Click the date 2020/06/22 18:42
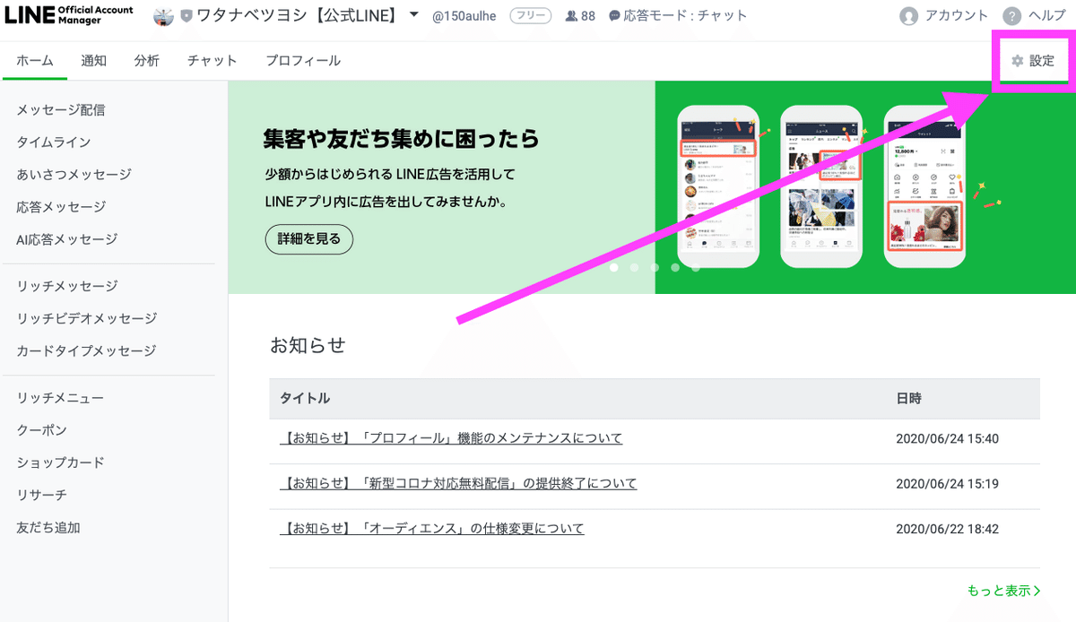Image resolution: width=1076 pixels, height=622 pixels. pos(947,529)
